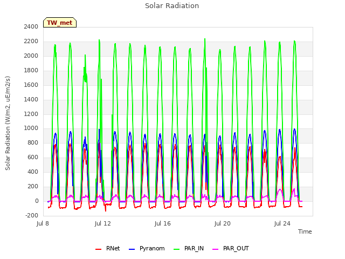Image resolution: width=345 pixels, height=259 pixels.
Task: Click the 2000 y-axis tick label
Action: pyautogui.click(x=31, y=56)
